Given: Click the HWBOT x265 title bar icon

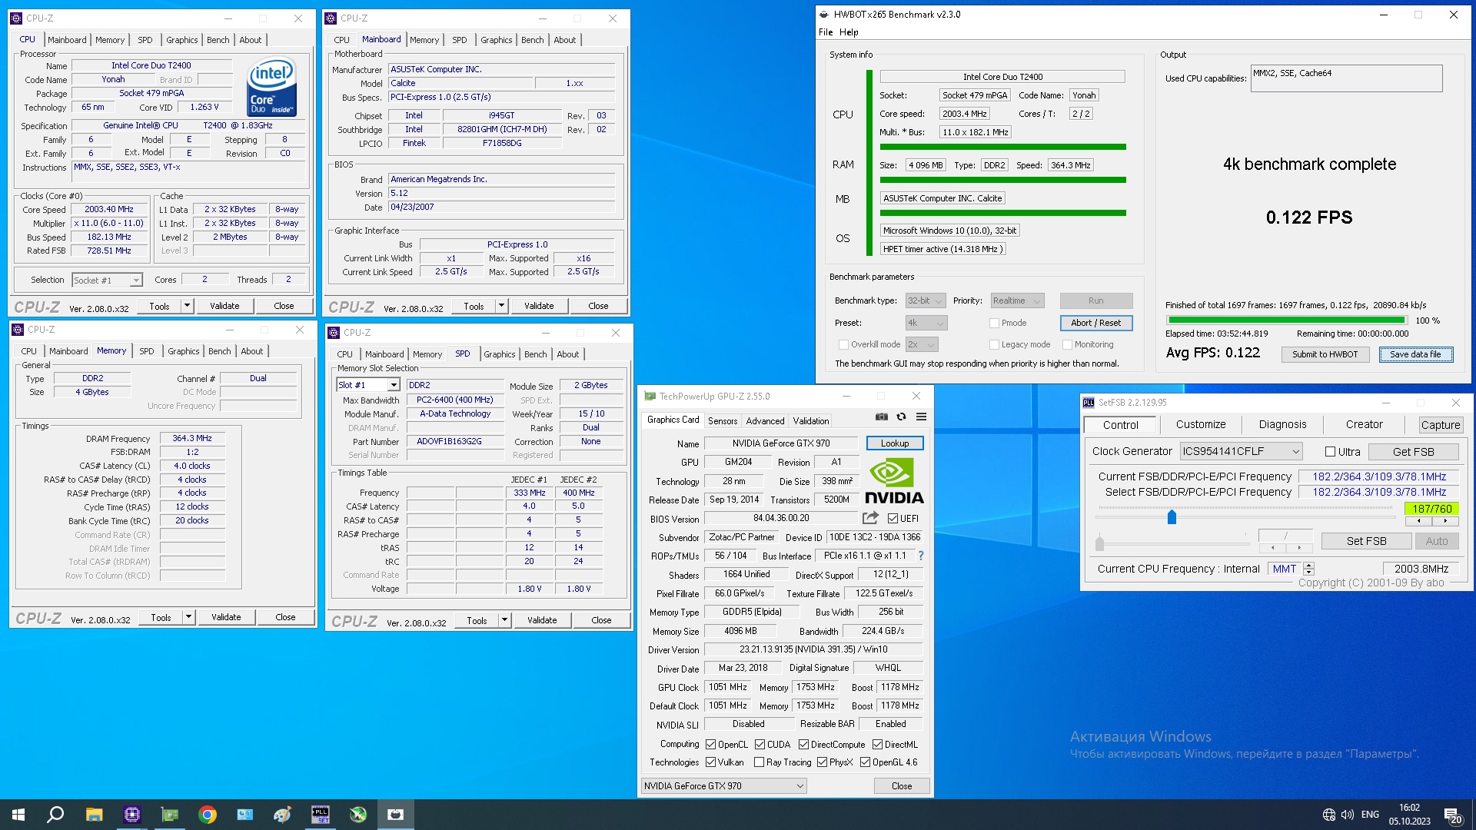Looking at the screenshot, I should [824, 14].
